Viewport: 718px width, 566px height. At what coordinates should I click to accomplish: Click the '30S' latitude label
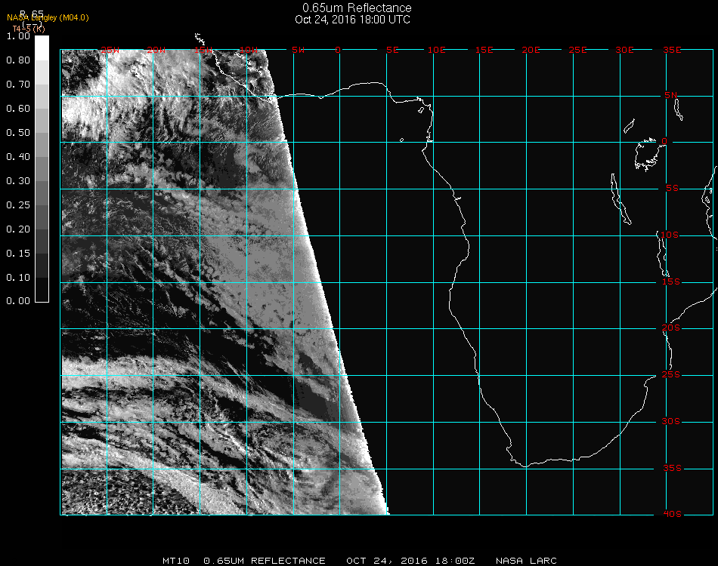[671, 422]
